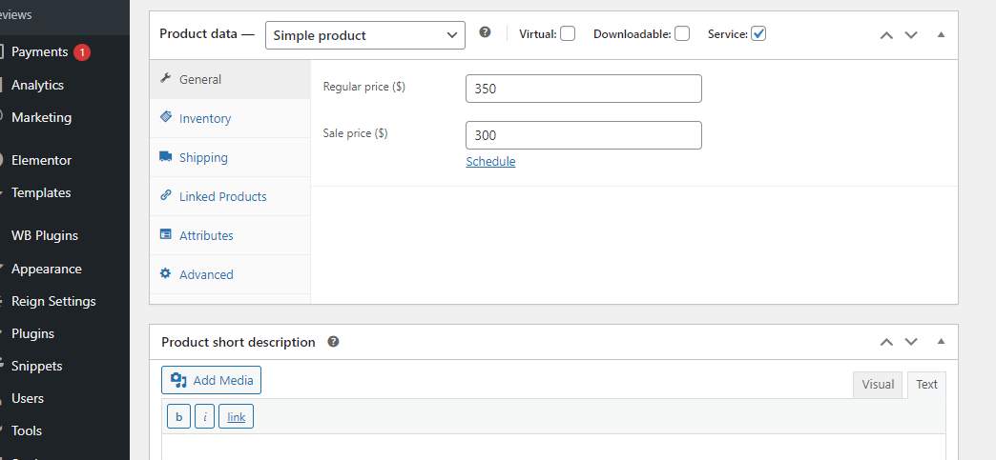Viewport: 996px width, 460px height.
Task: Click the Attributes table icon
Action: pos(166,234)
